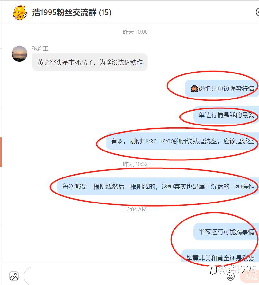Image resolution: width=259 pixels, height=285 pixels.
Task: Click the 发送 send button
Action: [x=250, y=276]
